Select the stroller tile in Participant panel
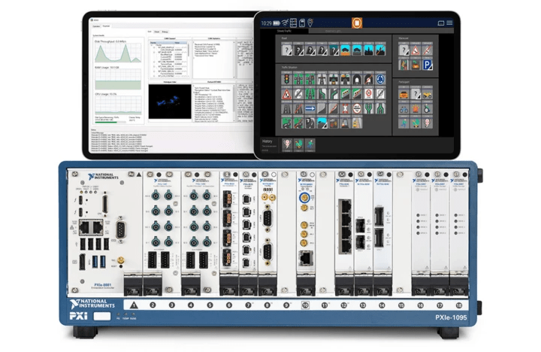The height and width of the screenshot is (352, 541). (x=416, y=123)
